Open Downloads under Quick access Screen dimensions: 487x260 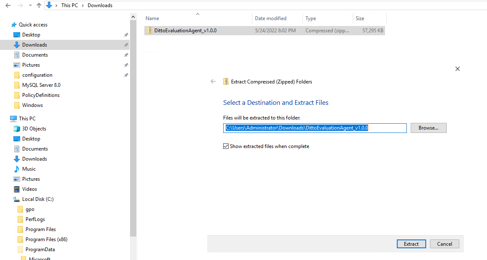34,45
